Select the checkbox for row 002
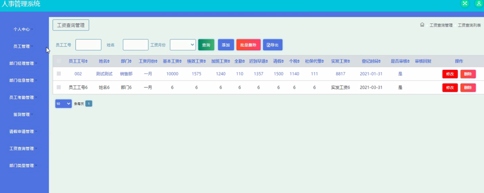 pyautogui.click(x=59, y=74)
